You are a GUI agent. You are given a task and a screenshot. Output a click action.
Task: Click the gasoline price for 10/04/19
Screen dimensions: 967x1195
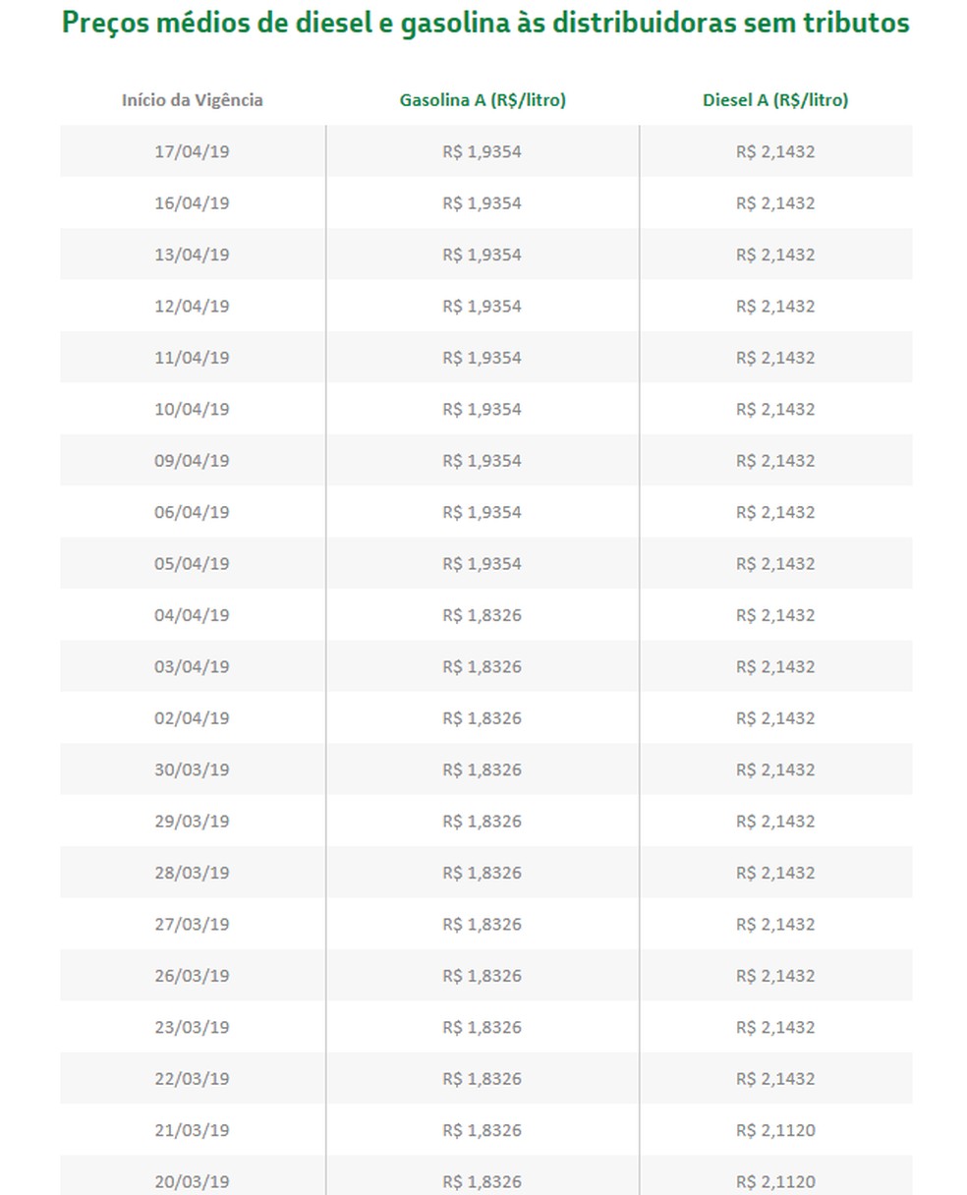pos(482,410)
